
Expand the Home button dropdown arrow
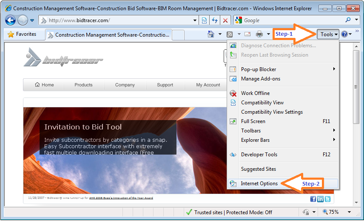coord(220,34)
